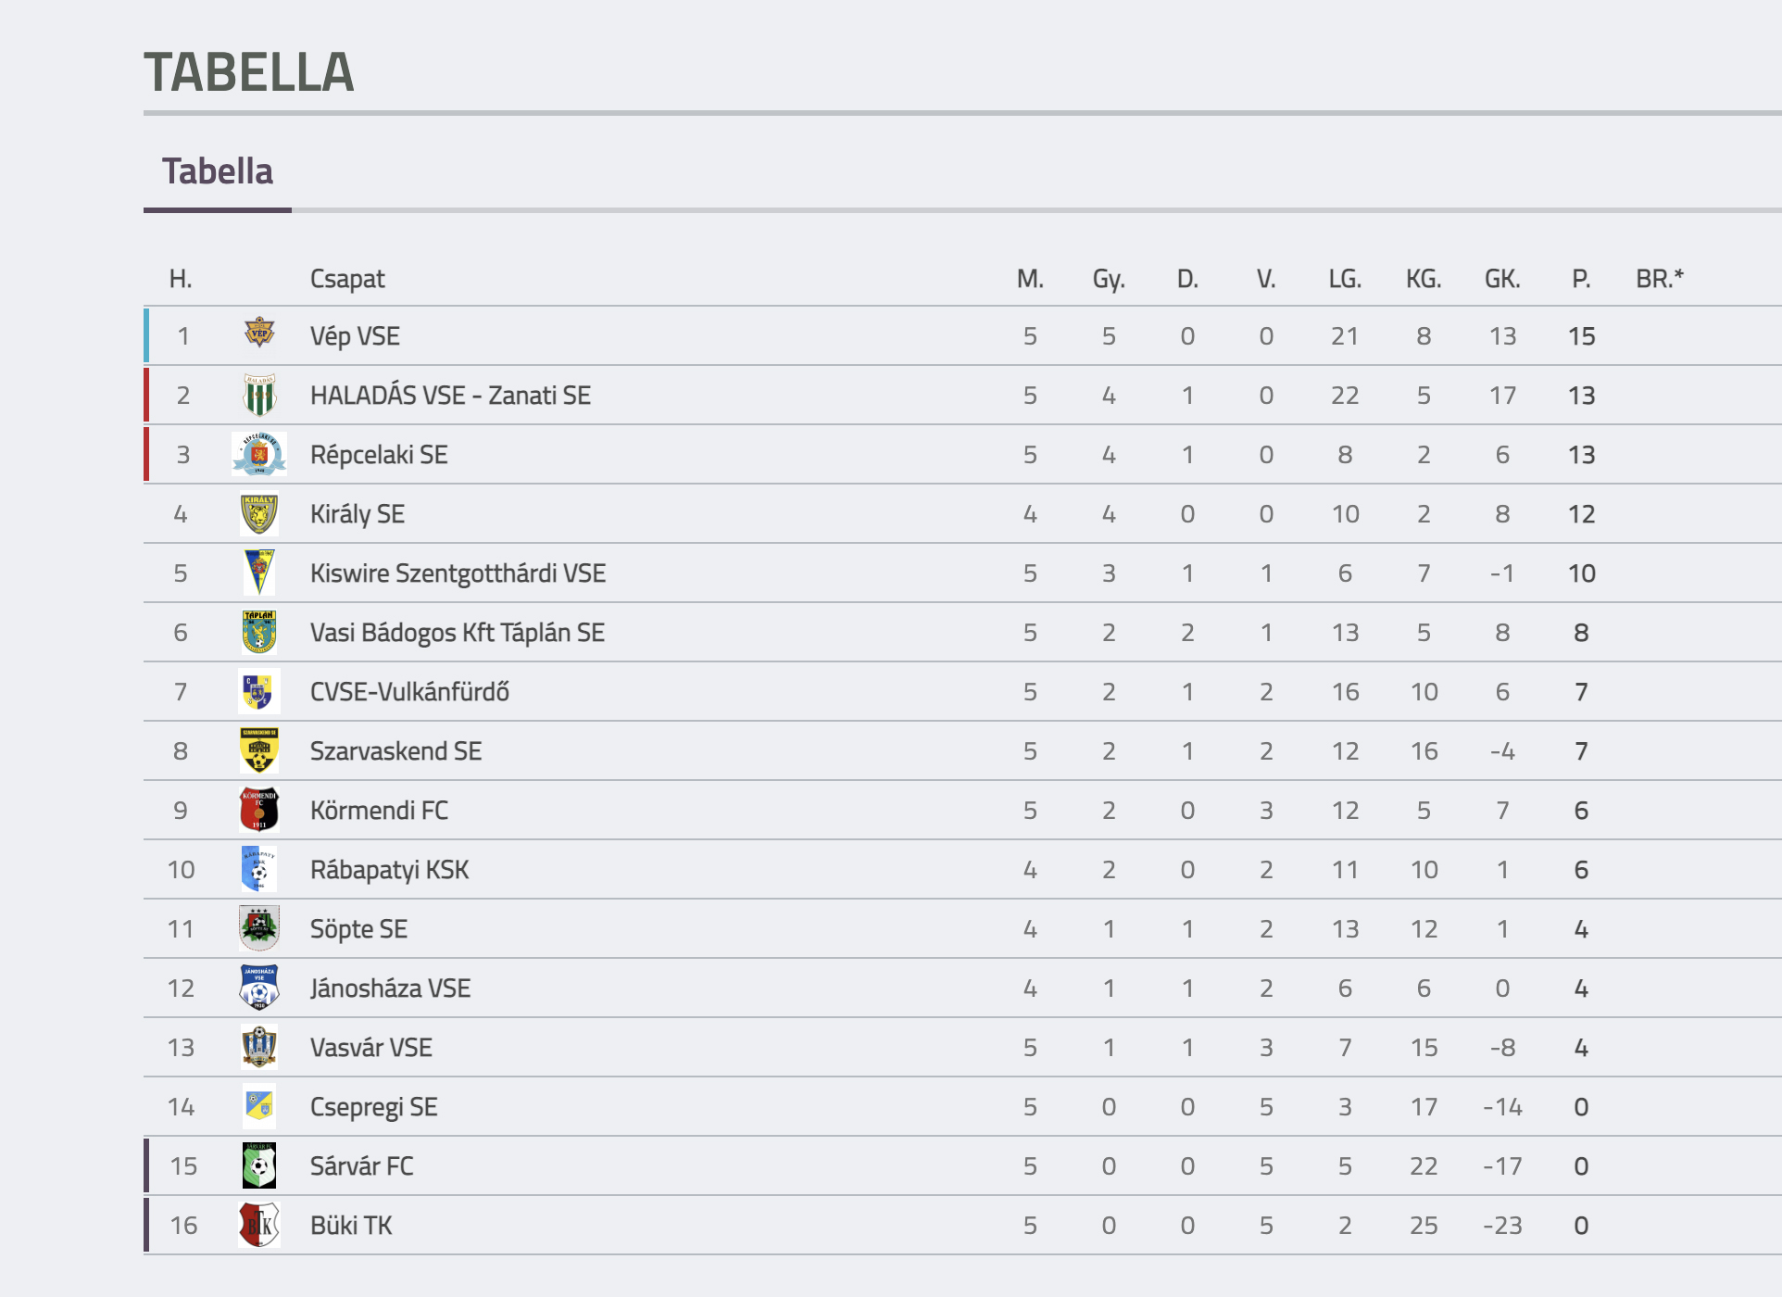
Task: Select the Szarvaskend SE yellow badge
Action: (259, 751)
